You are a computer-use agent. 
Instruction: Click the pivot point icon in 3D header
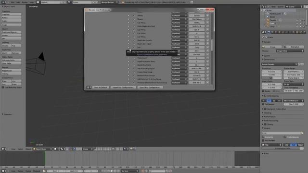(x=63, y=149)
